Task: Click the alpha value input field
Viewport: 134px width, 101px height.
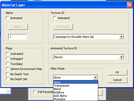Action: [18, 37]
